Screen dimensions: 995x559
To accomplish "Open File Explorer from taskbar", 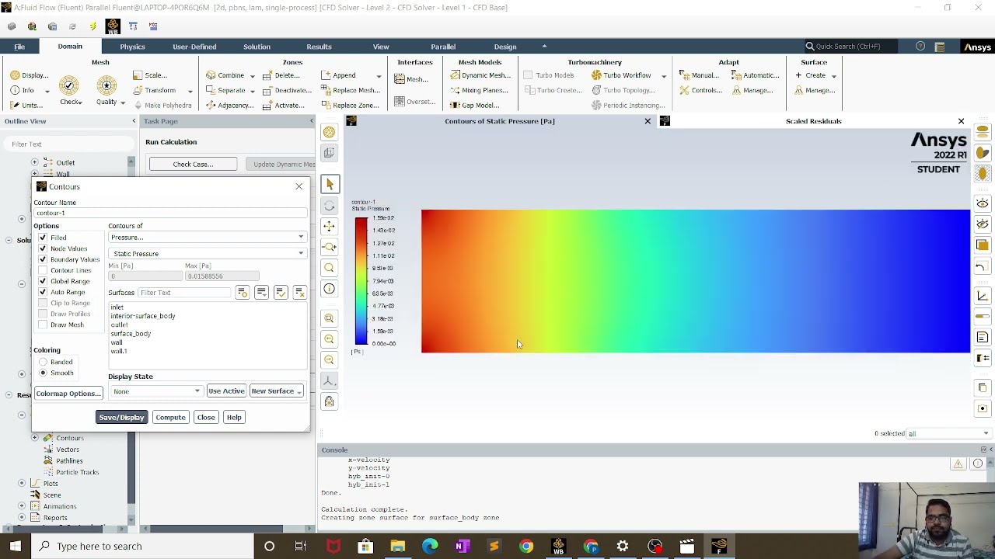I will pos(397,547).
